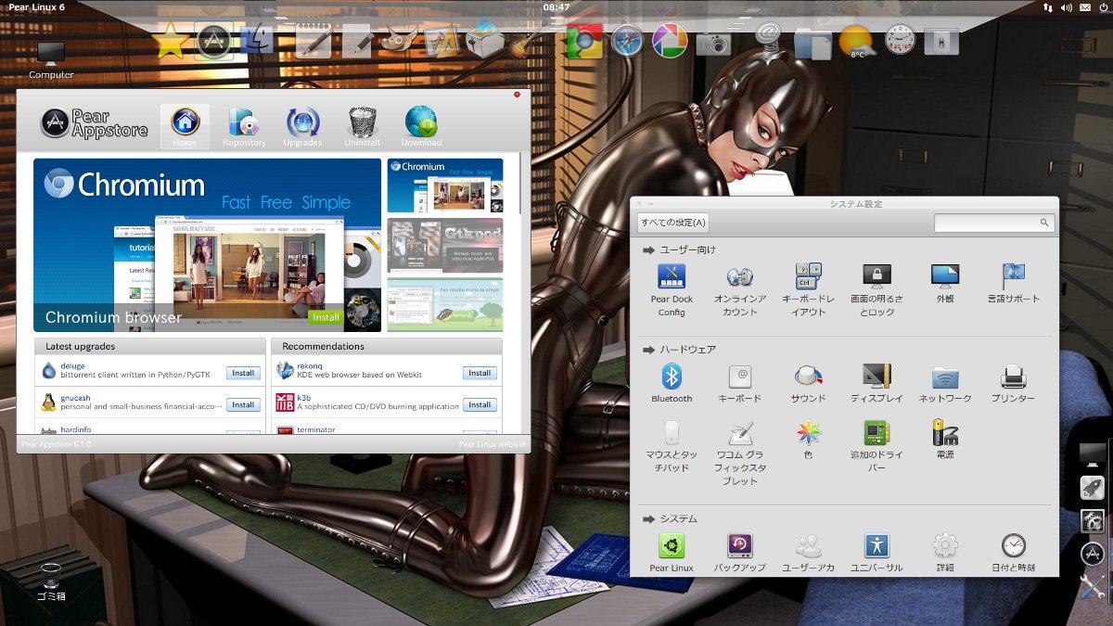This screenshot has height=626, width=1113.
Task: Open the Home tab in Pear Appstore
Action: pyautogui.click(x=185, y=126)
